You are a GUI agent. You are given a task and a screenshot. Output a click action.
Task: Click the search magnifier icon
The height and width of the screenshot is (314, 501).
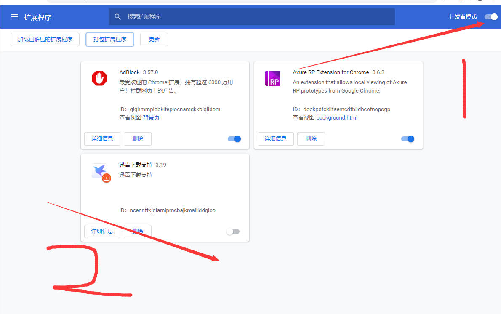[x=117, y=16]
